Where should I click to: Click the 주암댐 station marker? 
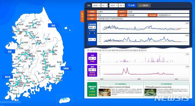25,86
